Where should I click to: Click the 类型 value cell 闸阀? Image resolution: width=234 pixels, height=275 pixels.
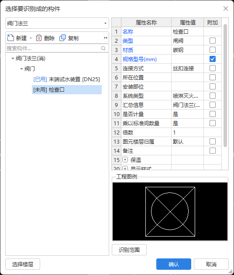pos(187,41)
